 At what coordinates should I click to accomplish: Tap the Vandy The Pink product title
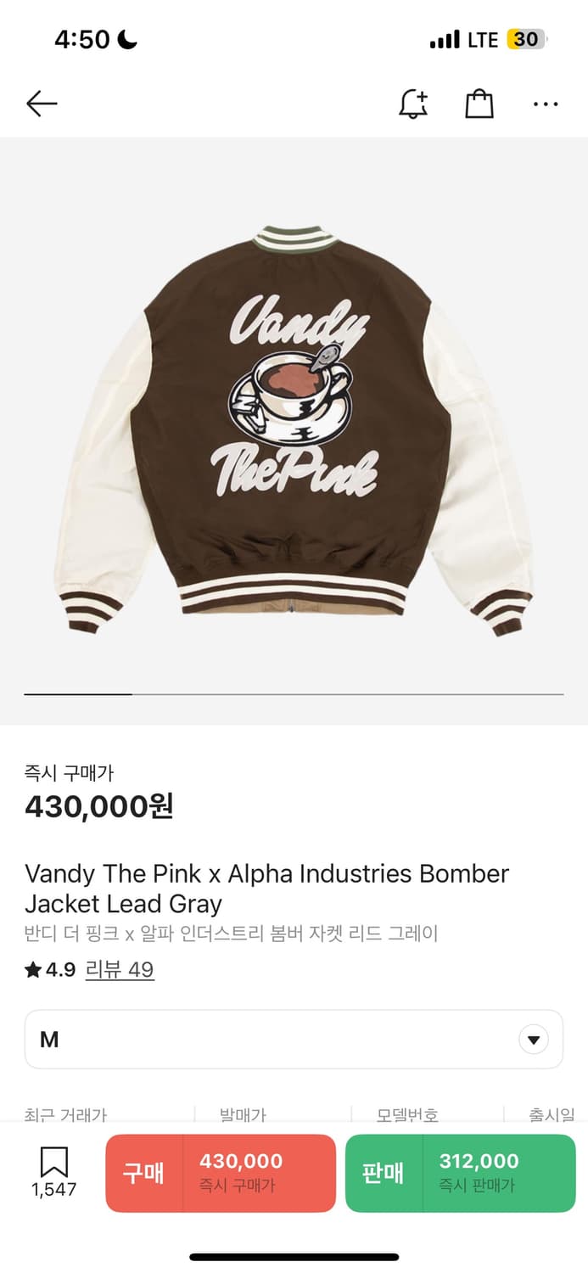click(267, 889)
